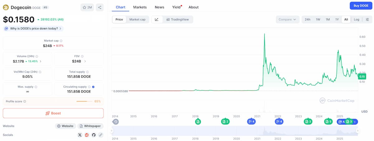The height and width of the screenshot is (141, 374).
Task: Set chart range to 1M
Action: click(x=328, y=19)
